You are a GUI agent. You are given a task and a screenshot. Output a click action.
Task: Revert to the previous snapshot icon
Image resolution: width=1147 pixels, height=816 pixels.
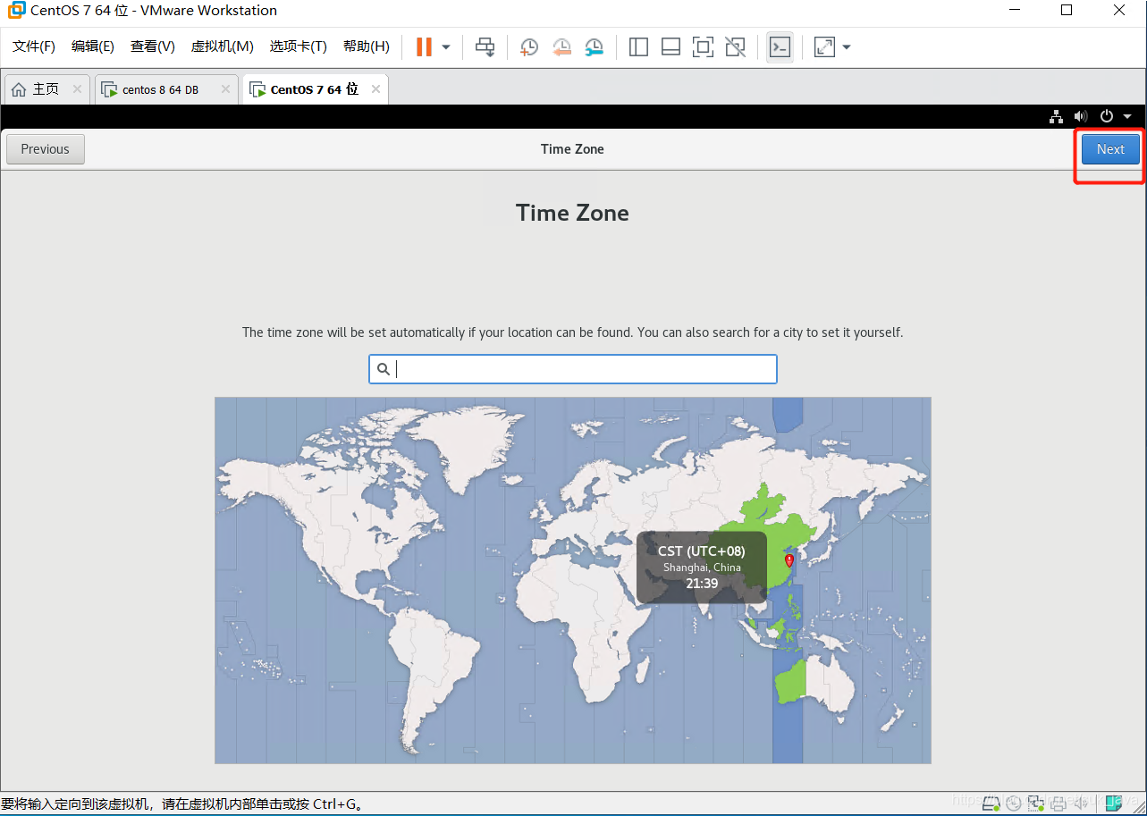coord(561,46)
